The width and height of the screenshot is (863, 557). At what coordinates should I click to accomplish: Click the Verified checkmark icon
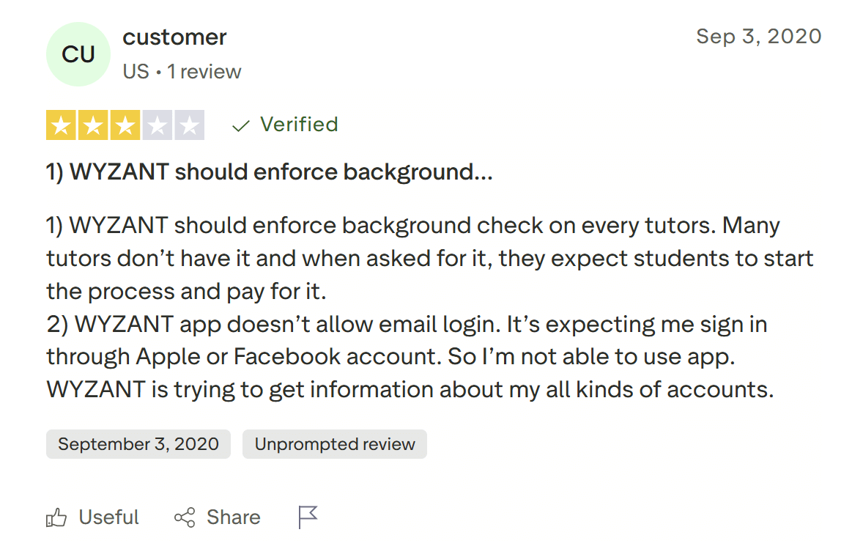click(240, 126)
